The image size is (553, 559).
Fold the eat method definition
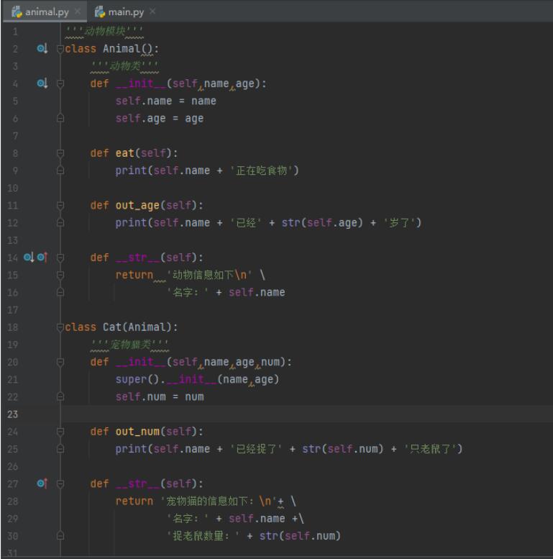point(60,153)
